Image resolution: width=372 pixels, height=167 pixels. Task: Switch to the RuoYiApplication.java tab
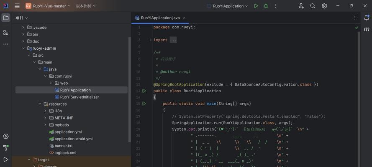pyautogui.click(x=160, y=18)
